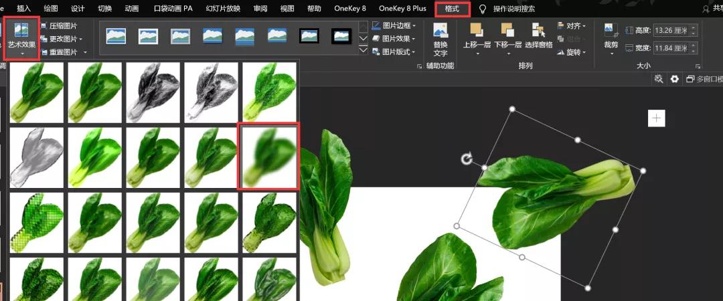
Task: Apply the gray metal frame picture style
Action: (x=180, y=36)
